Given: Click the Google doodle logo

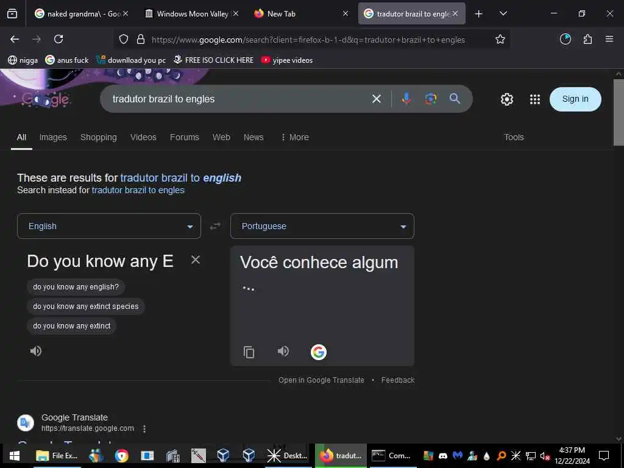Looking at the screenshot, I should (45, 99).
